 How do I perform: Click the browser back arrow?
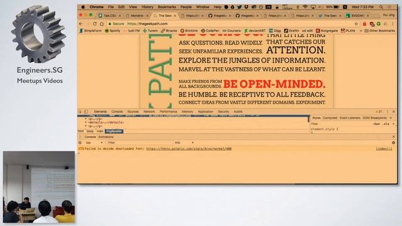(81, 24)
